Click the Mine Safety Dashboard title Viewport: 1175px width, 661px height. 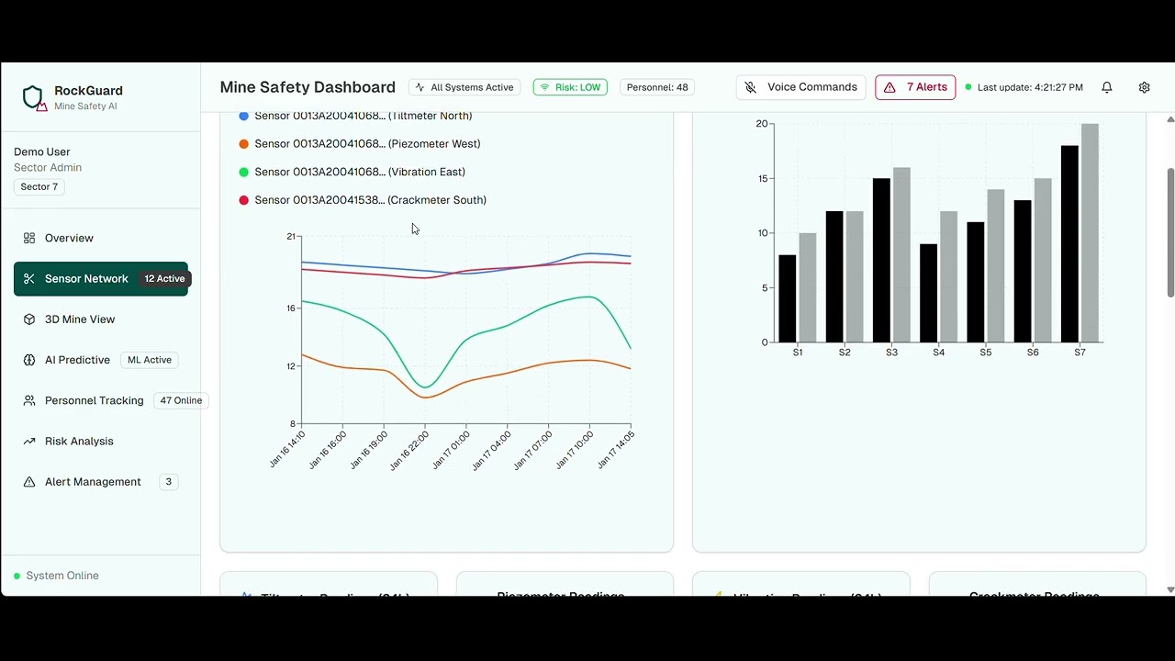308,87
